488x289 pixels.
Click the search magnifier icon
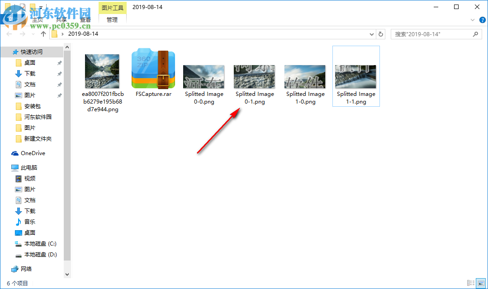[475, 34]
